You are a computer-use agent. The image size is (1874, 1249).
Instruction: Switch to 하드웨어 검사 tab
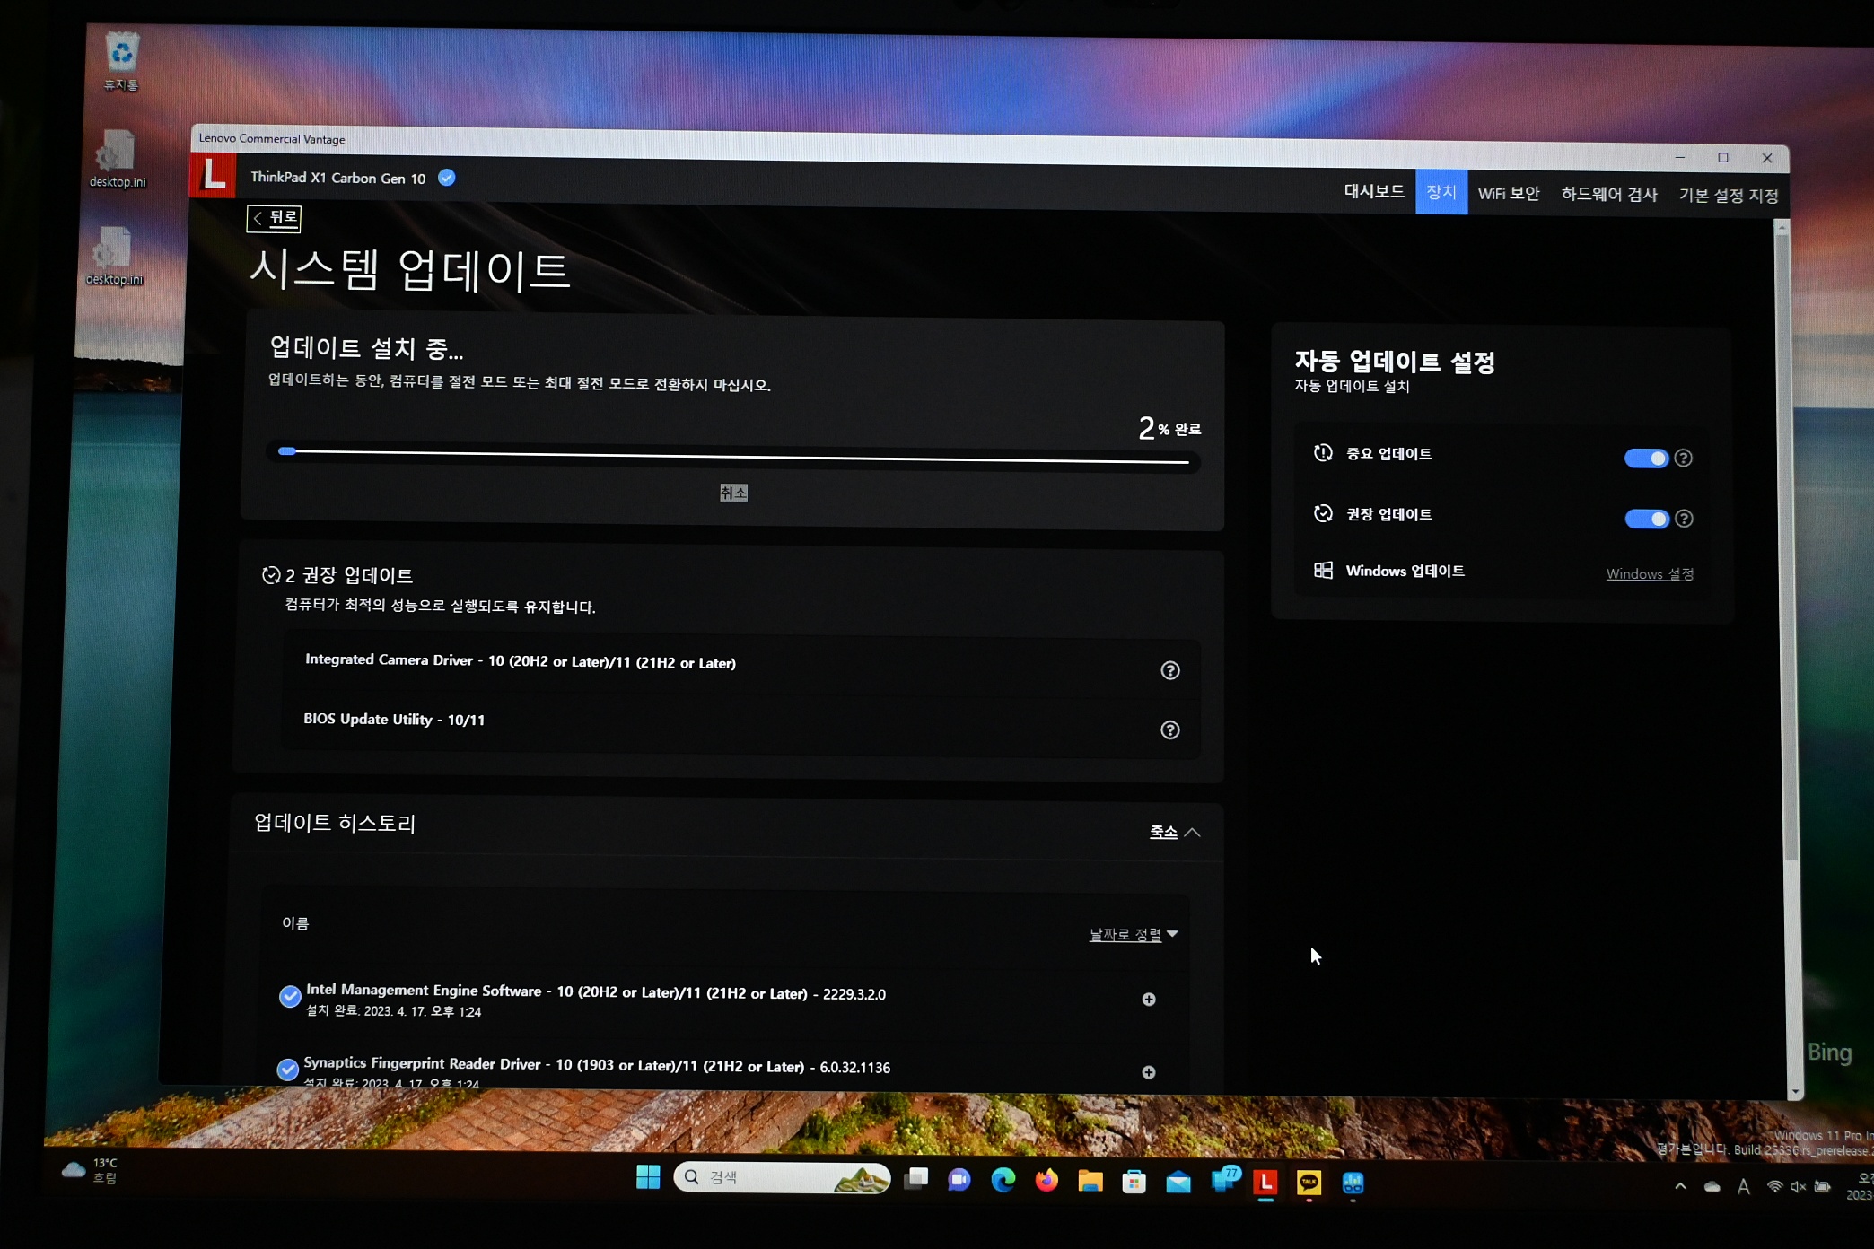(1608, 194)
